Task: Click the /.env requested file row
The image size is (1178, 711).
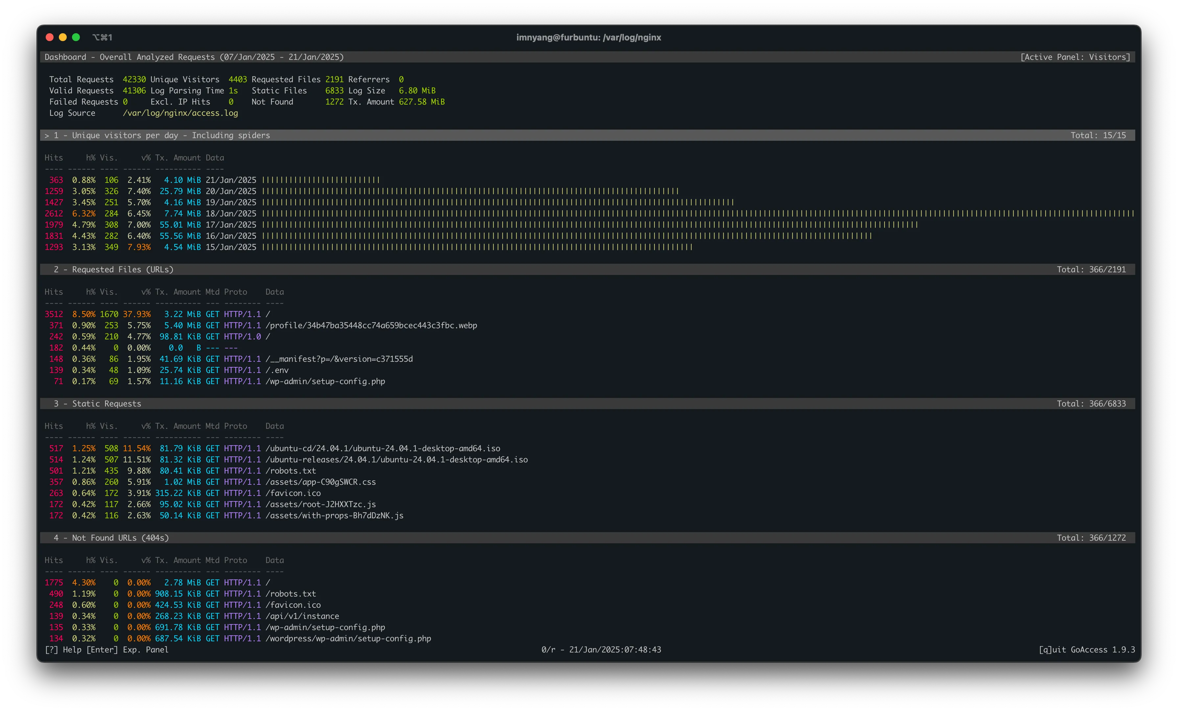Action: (277, 370)
